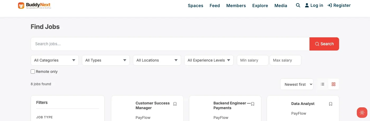Open the Media navigation item
Image resolution: width=370 pixels, height=121 pixels.
pyautogui.click(x=281, y=6)
